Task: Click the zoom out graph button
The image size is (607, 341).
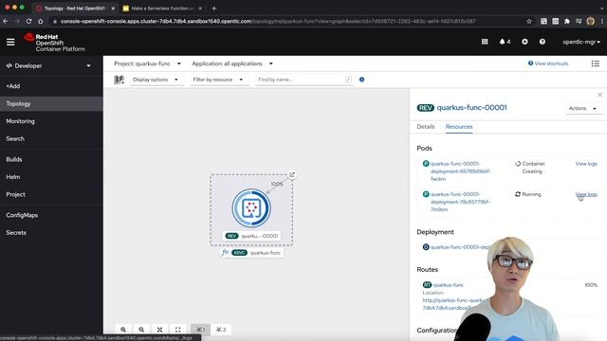Action: pyautogui.click(x=141, y=330)
